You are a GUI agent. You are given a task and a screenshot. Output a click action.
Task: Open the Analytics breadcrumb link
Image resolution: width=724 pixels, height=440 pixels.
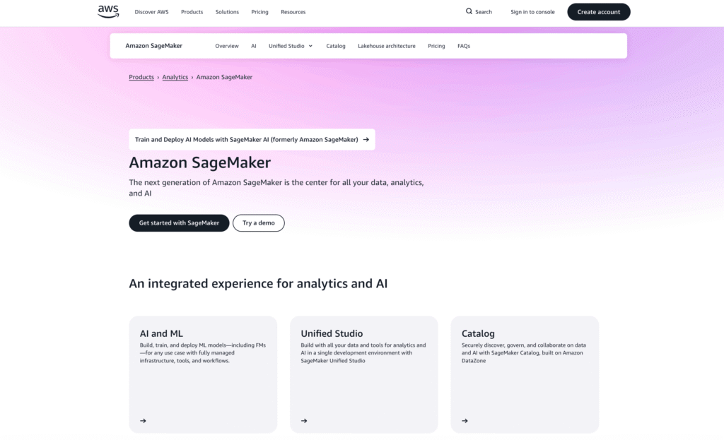coord(175,77)
